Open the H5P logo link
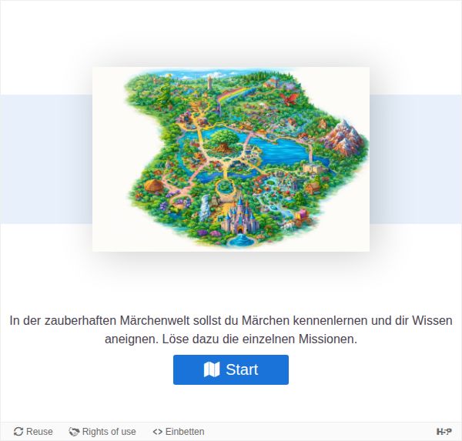Viewport: 462px width, 441px height. 444,432
